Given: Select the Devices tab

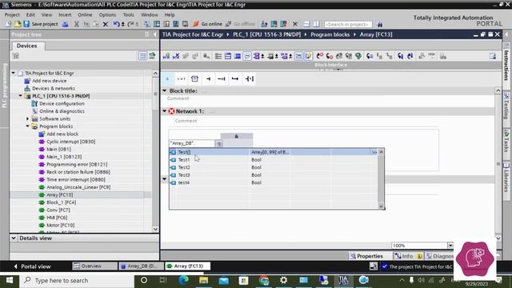Looking at the screenshot, I should 26,46.
